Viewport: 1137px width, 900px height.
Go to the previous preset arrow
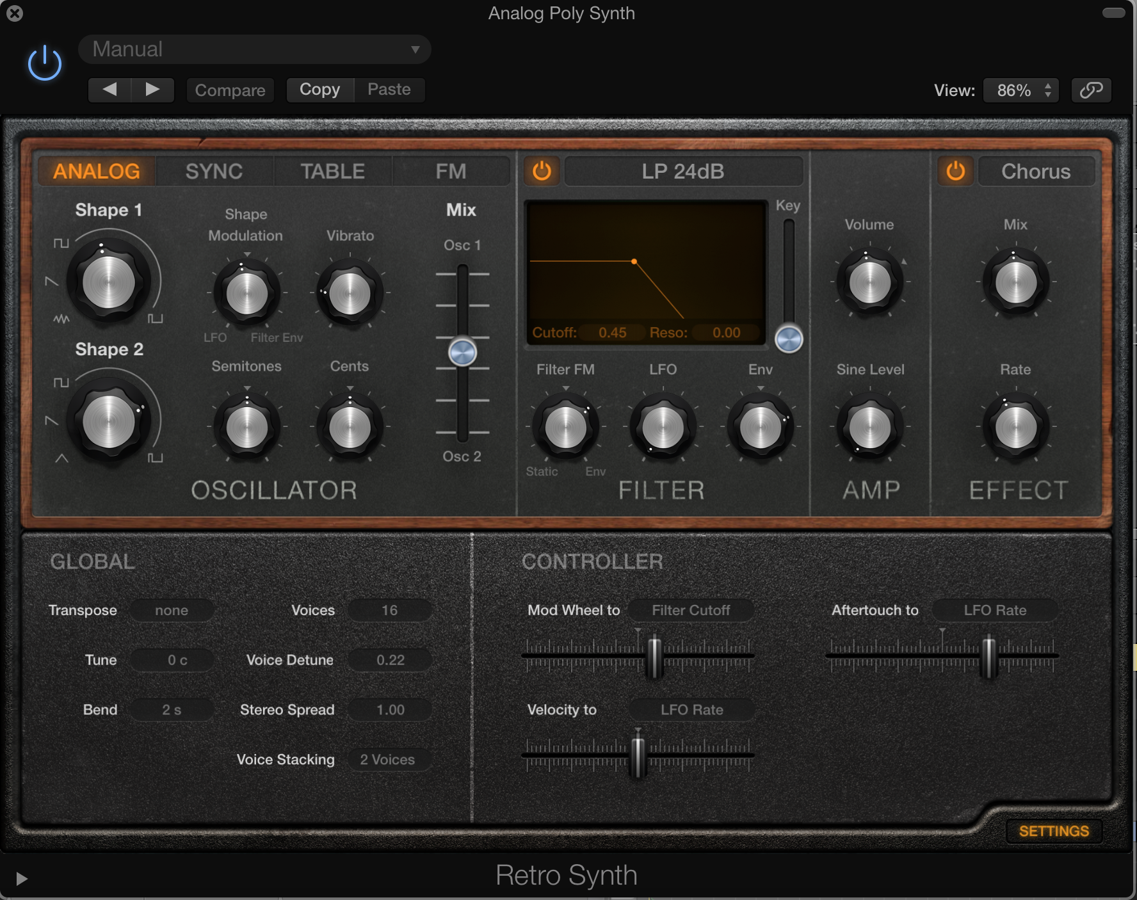(x=109, y=90)
